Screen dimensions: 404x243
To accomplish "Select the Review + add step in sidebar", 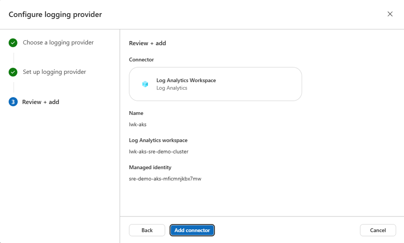I will pos(41,102).
